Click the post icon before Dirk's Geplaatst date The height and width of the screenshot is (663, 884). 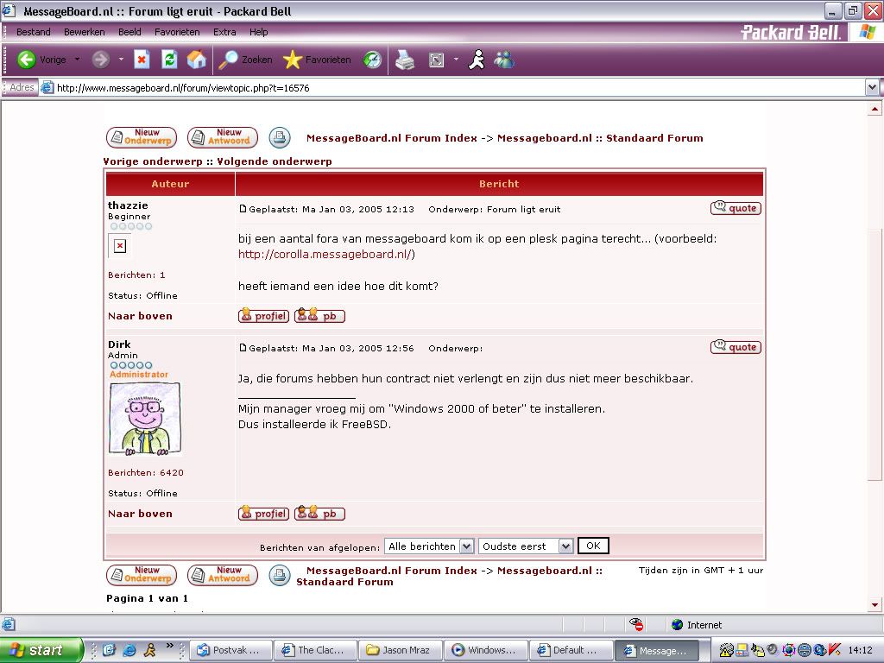(243, 347)
